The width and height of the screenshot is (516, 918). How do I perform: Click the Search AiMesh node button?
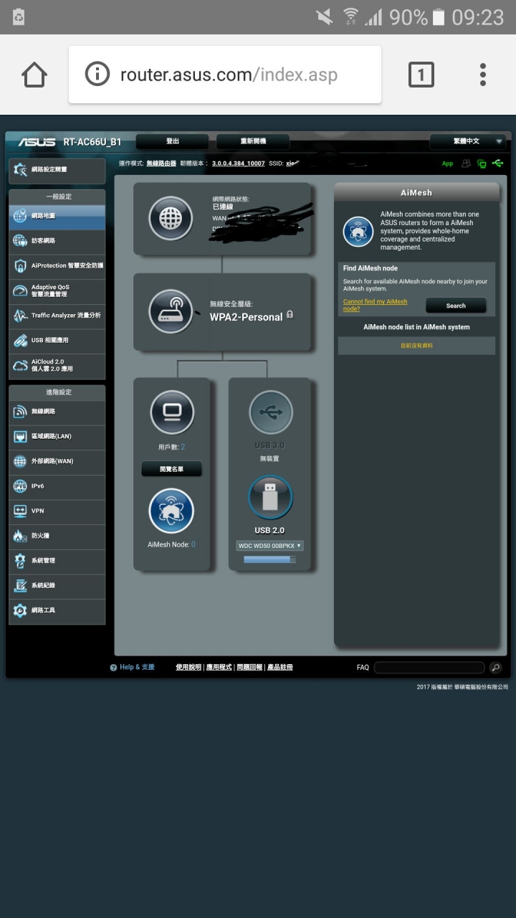pos(456,306)
